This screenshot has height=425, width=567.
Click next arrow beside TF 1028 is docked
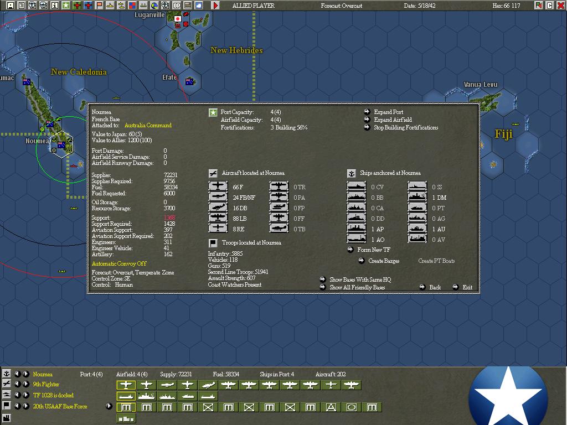[25, 395]
